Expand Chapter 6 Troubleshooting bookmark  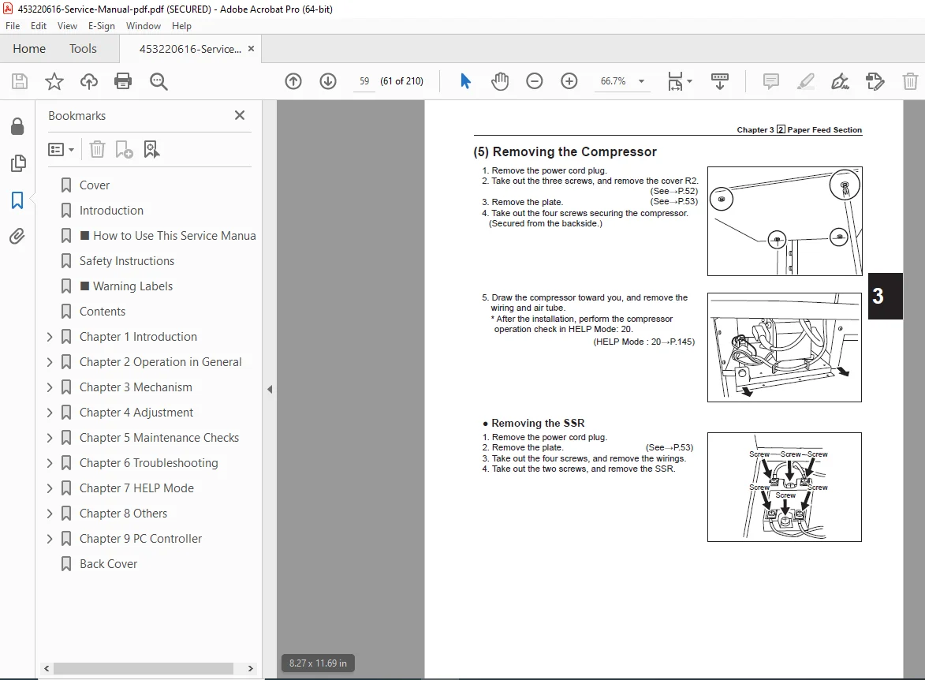pos(50,463)
